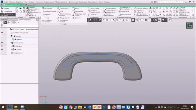The height and width of the screenshot is (110, 196).
Task: Select Усечь кривую tool
Action: point(110,8)
